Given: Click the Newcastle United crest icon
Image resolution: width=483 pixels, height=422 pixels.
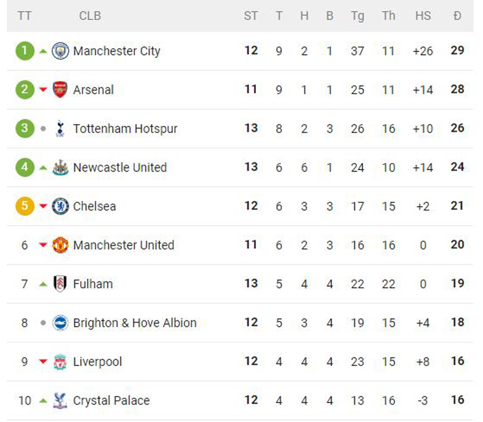Looking at the screenshot, I should (x=60, y=167).
